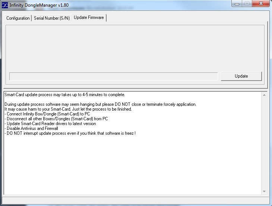Click the disabled maximize window button
The height and width of the screenshot is (206, 272).
[x=247, y=4]
